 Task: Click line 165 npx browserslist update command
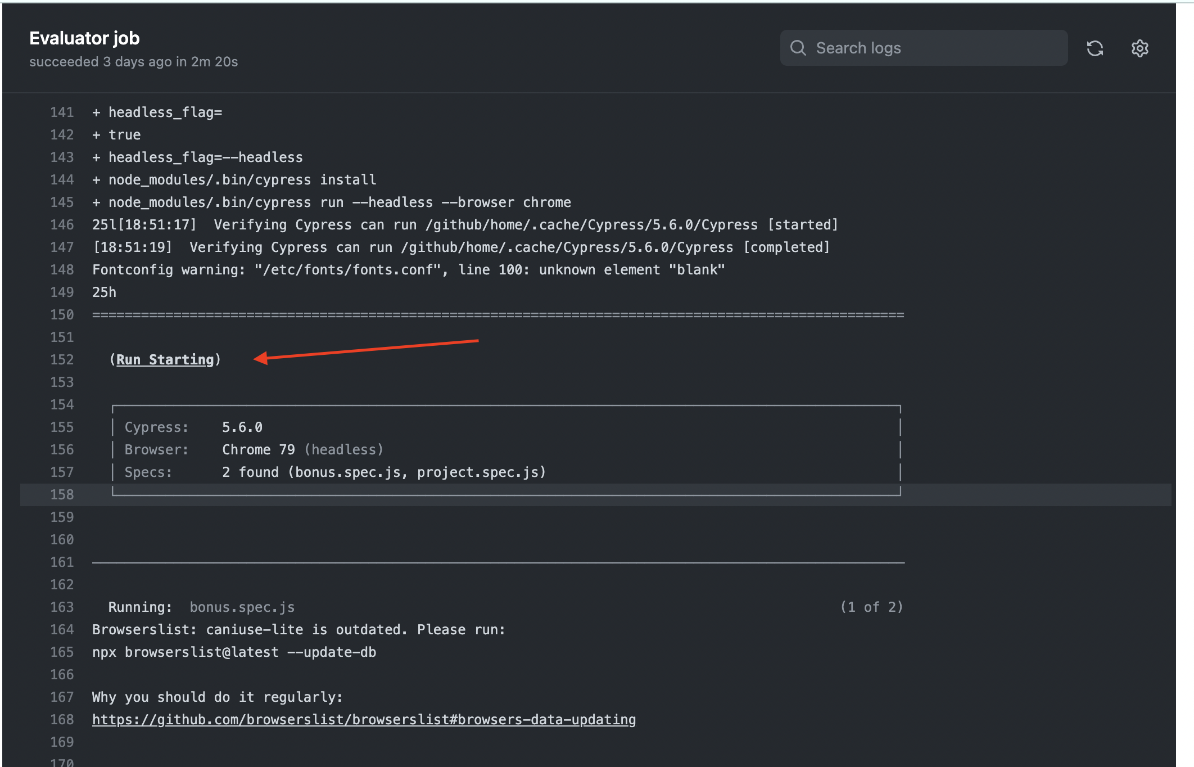pyautogui.click(x=234, y=652)
